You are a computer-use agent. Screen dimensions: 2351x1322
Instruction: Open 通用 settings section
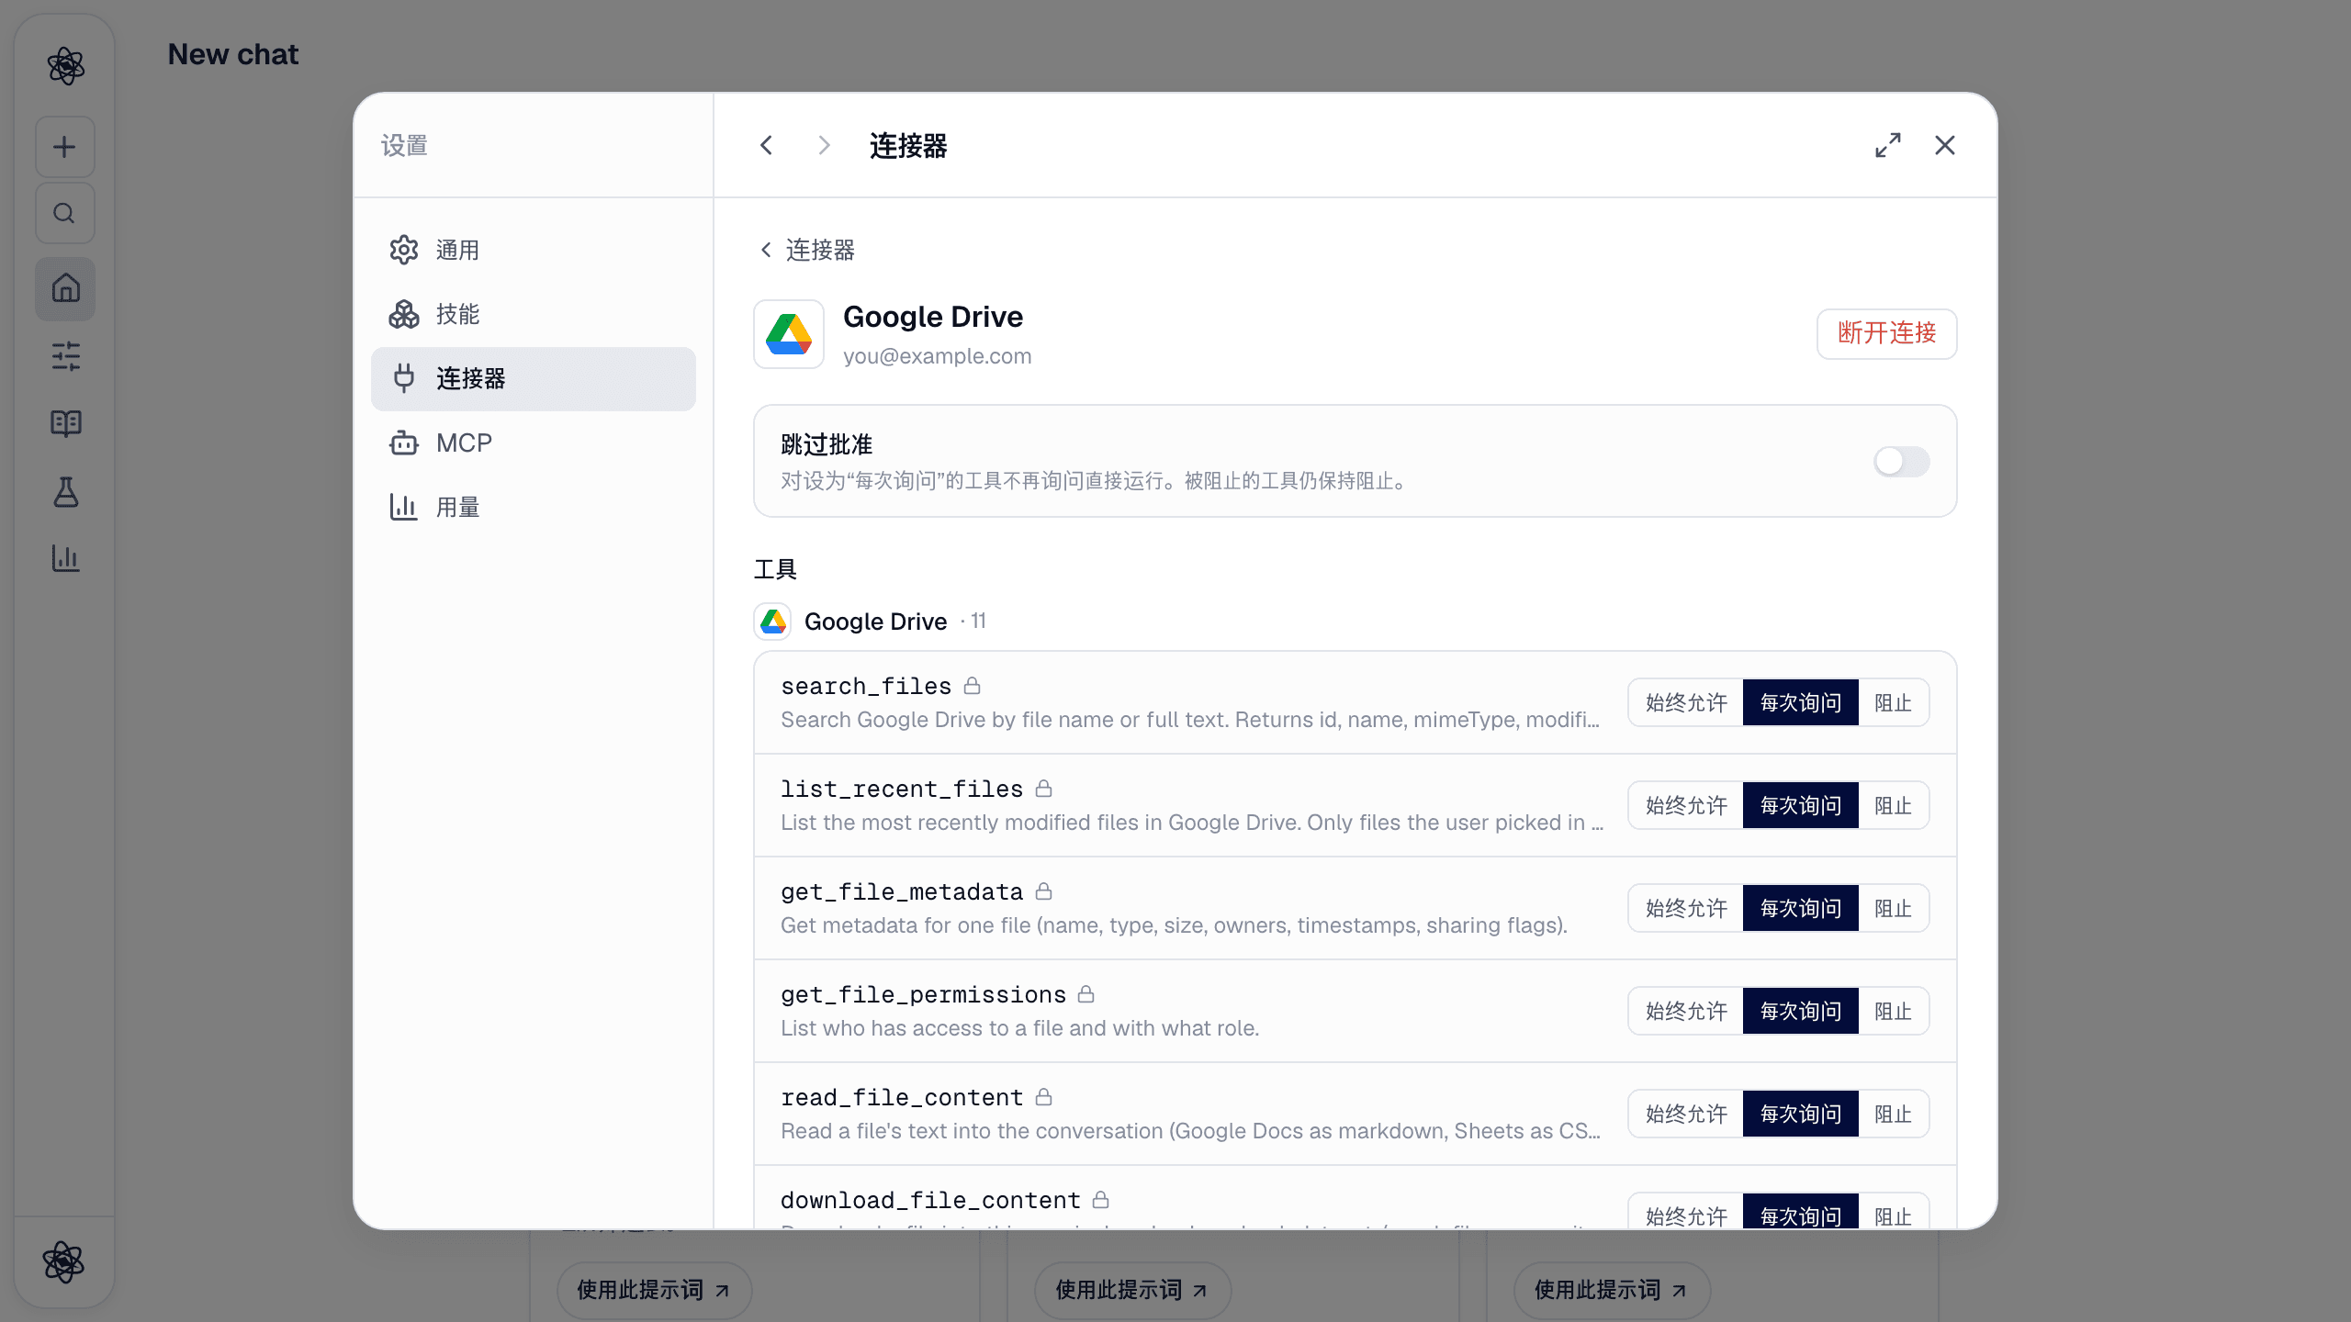point(534,250)
